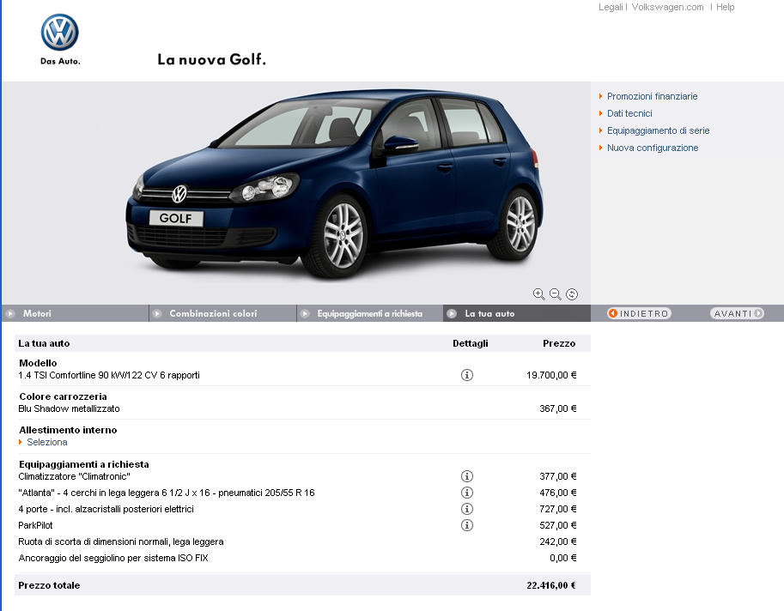The width and height of the screenshot is (784, 611).
Task: Open the Legali link
Action: coord(611,7)
